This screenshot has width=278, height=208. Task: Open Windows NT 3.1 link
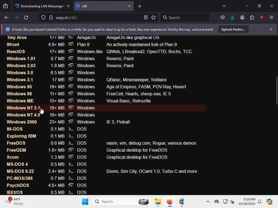click(x=23, y=108)
